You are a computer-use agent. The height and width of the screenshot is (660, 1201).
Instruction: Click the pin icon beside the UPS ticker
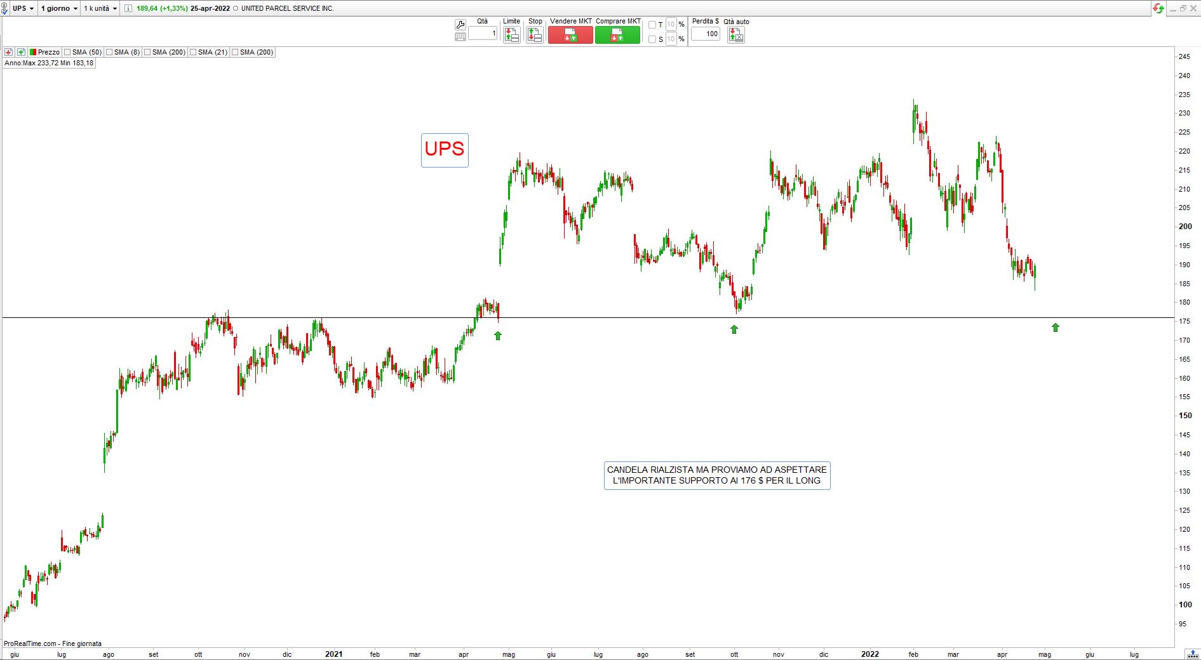(x=4, y=8)
